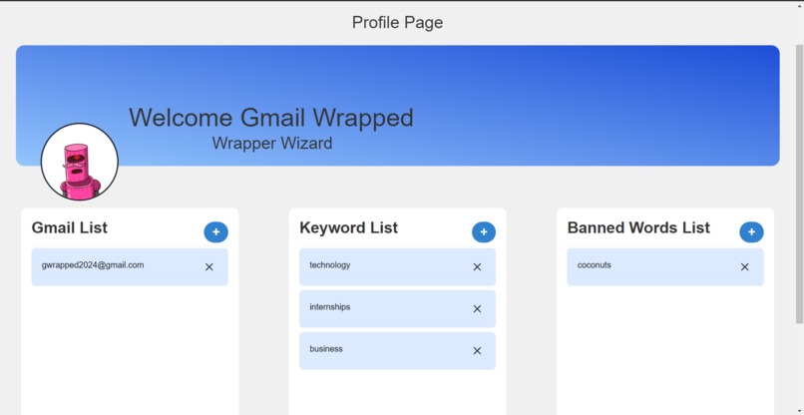Add a new email to Gmail List
The width and height of the screenshot is (804, 415).
(x=215, y=232)
